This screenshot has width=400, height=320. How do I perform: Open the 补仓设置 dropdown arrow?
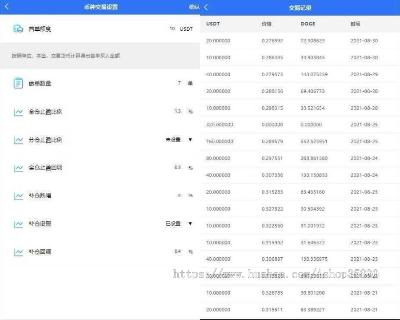coord(190,223)
